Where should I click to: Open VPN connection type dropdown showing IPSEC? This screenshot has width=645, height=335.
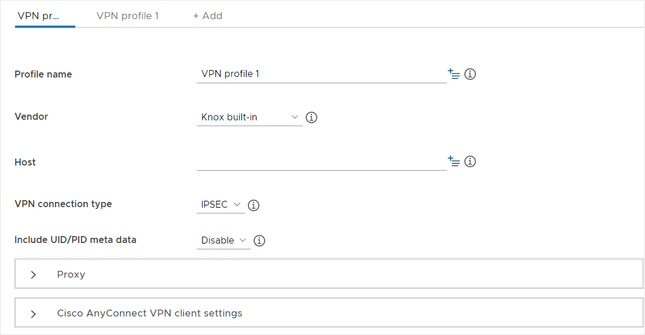coord(221,205)
